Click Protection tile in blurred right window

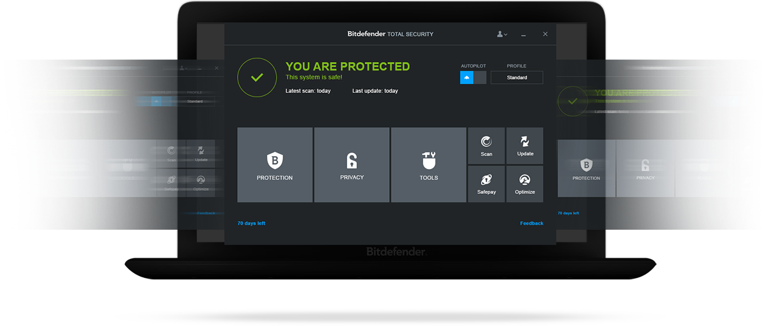click(586, 168)
